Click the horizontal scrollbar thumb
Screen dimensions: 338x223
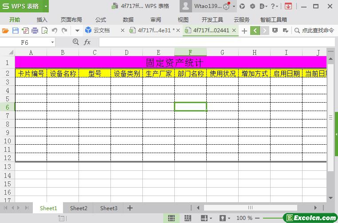(x=250, y=208)
